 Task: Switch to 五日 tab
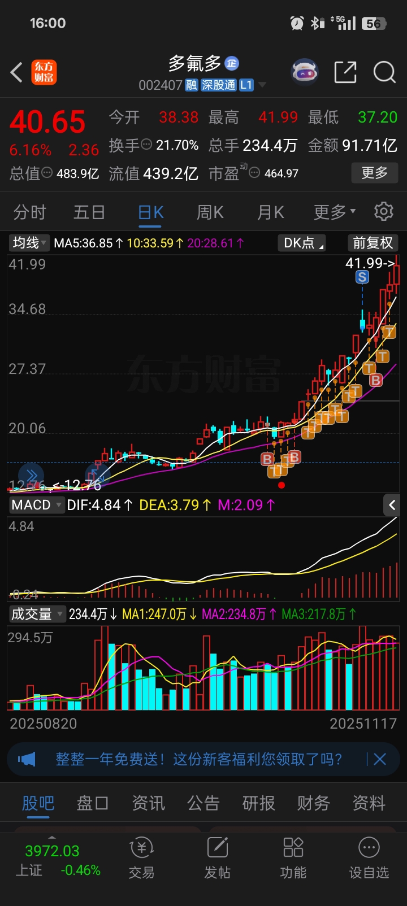click(x=89, y=212)
